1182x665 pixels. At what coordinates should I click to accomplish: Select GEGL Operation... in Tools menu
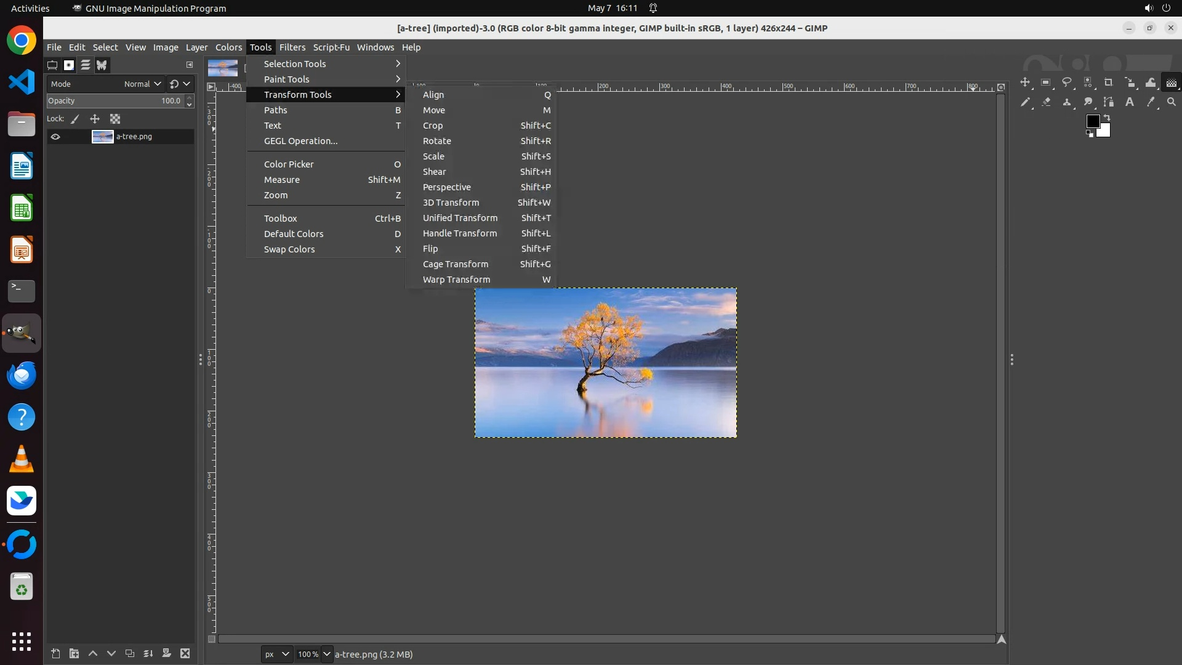click(x=300, y=141)
